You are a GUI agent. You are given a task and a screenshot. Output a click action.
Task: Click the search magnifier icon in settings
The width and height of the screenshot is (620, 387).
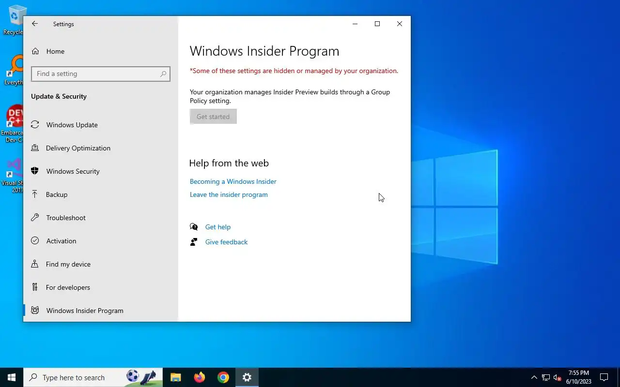click(x=163, y=74)
